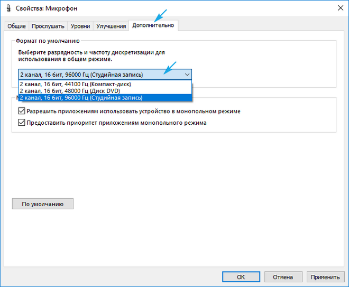This screenshot has height=287, width=349.
Task: Switch to the Общие tab
Action: point(16,26)
